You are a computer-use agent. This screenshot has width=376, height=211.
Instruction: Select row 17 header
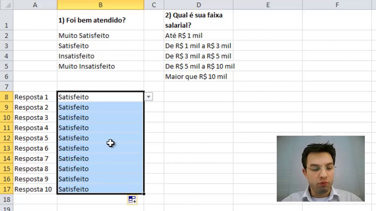[6, 189]
